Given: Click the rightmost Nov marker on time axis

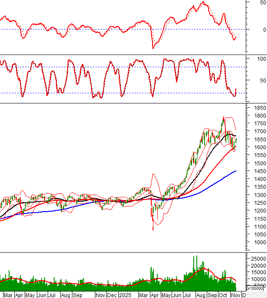Looking at the screenshot, I should [x=234, y=295].
